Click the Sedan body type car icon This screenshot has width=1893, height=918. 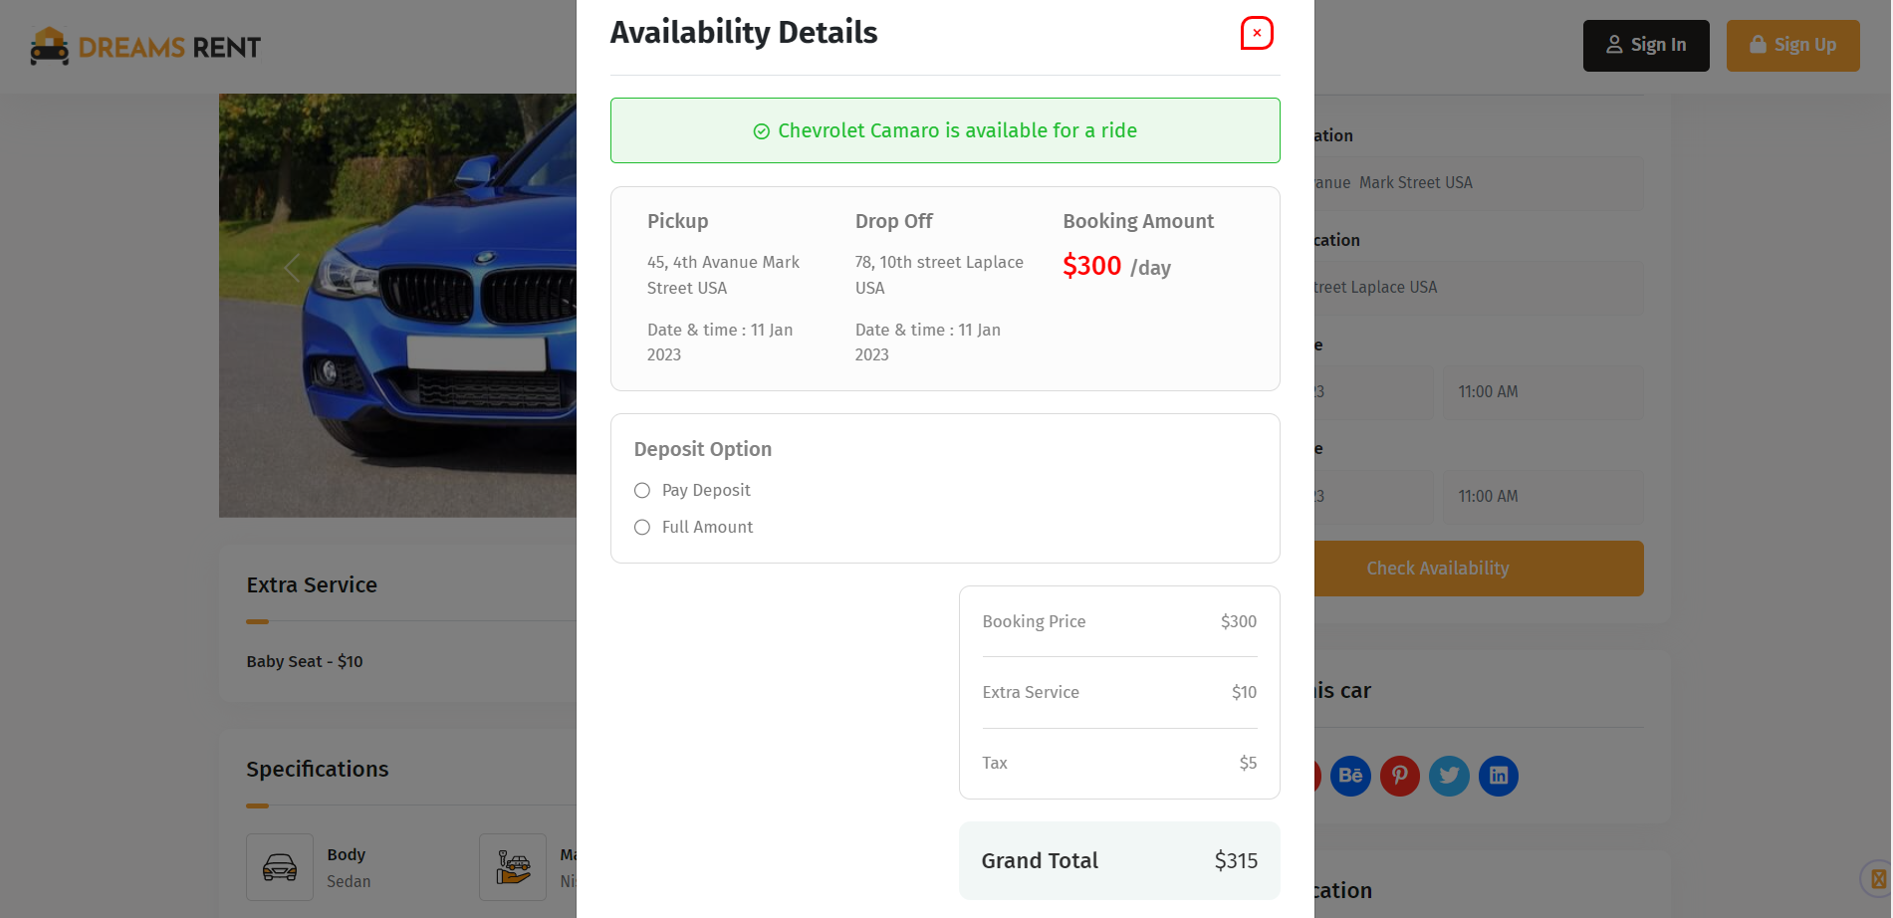(x=280, y=867)
